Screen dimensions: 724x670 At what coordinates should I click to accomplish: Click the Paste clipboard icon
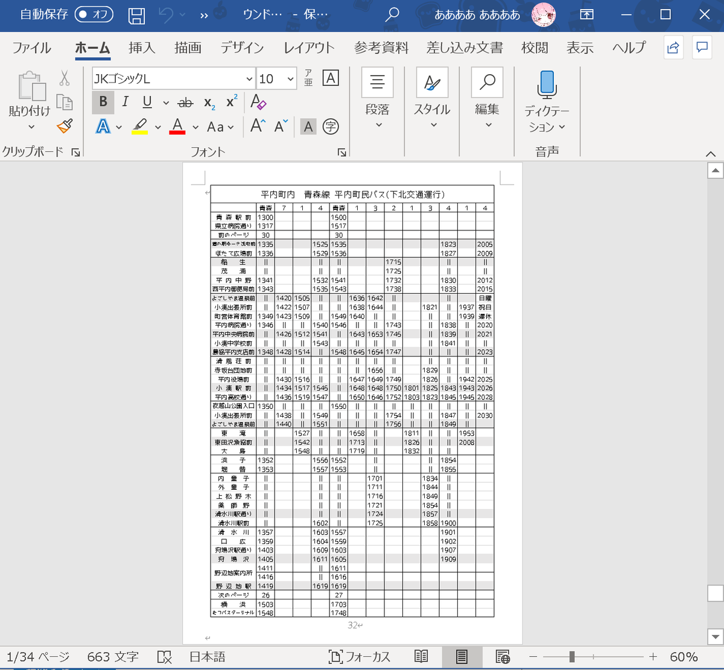coord(32,86)
